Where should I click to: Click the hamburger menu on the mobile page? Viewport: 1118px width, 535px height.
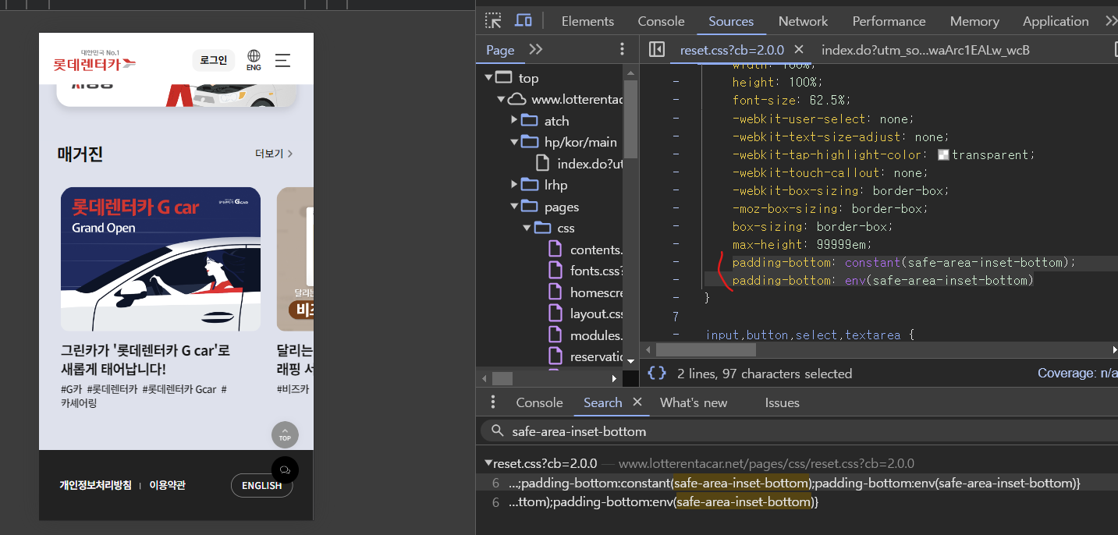(x=282, y=60)
